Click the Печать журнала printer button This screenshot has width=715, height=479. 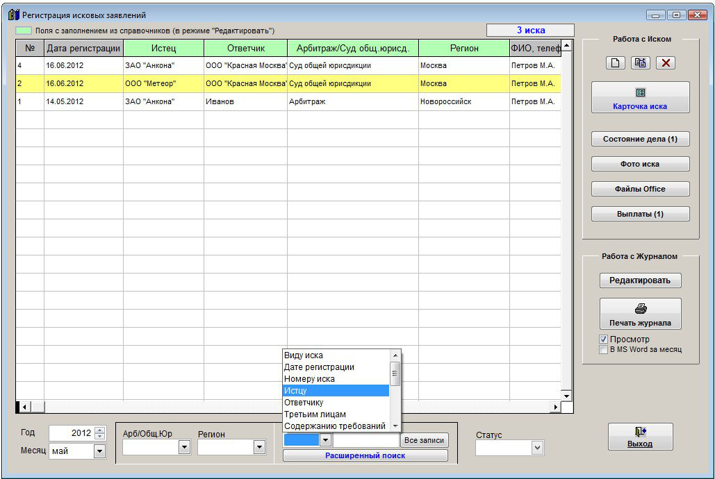click(x=640, y=314)
